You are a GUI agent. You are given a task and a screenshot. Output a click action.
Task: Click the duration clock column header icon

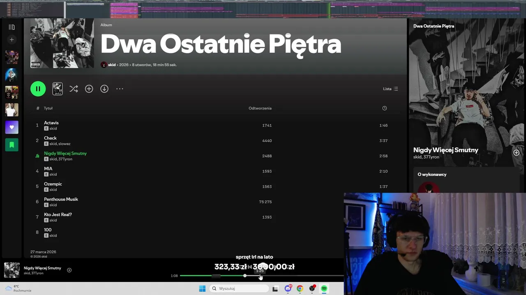pos(385,108)
